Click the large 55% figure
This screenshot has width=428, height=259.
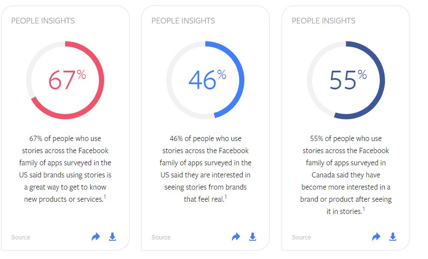point(348,80)
